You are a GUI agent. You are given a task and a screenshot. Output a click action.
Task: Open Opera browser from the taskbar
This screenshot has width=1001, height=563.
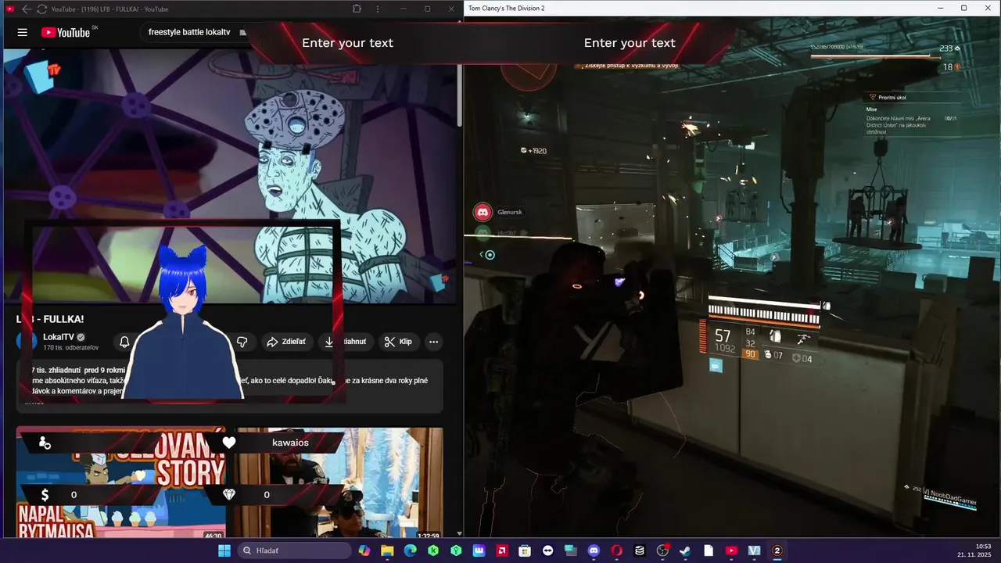pyautogui.click(x=616, y=550)
